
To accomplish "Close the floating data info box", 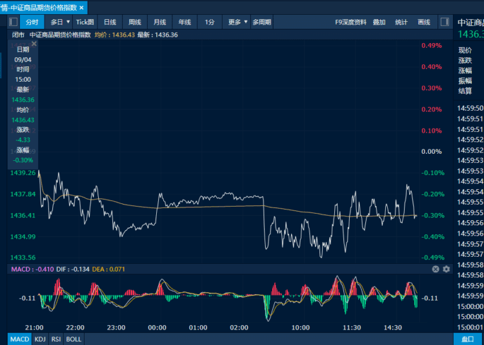I will (34, 44).
